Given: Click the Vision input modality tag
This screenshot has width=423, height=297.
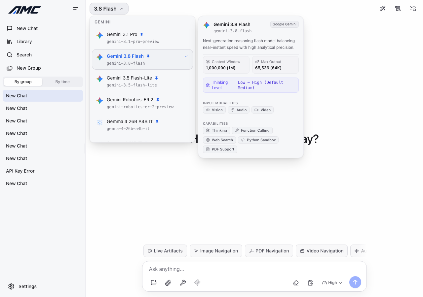Looking at the screenshot, I should click(214, 110).
